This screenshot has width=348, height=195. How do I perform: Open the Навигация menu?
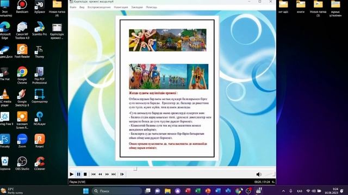(x=121, y=7)
